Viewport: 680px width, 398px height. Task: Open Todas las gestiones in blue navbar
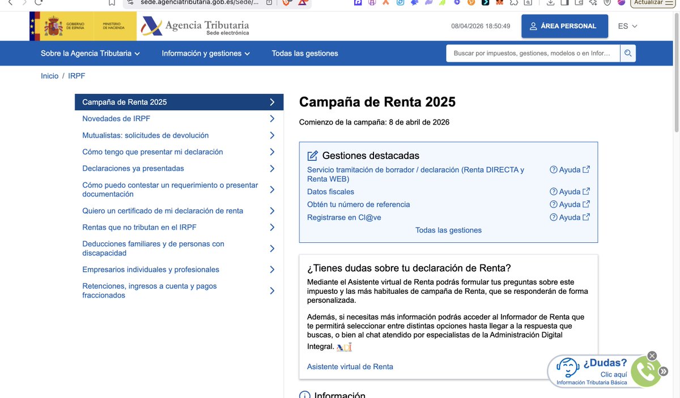[x=305, y=53]
